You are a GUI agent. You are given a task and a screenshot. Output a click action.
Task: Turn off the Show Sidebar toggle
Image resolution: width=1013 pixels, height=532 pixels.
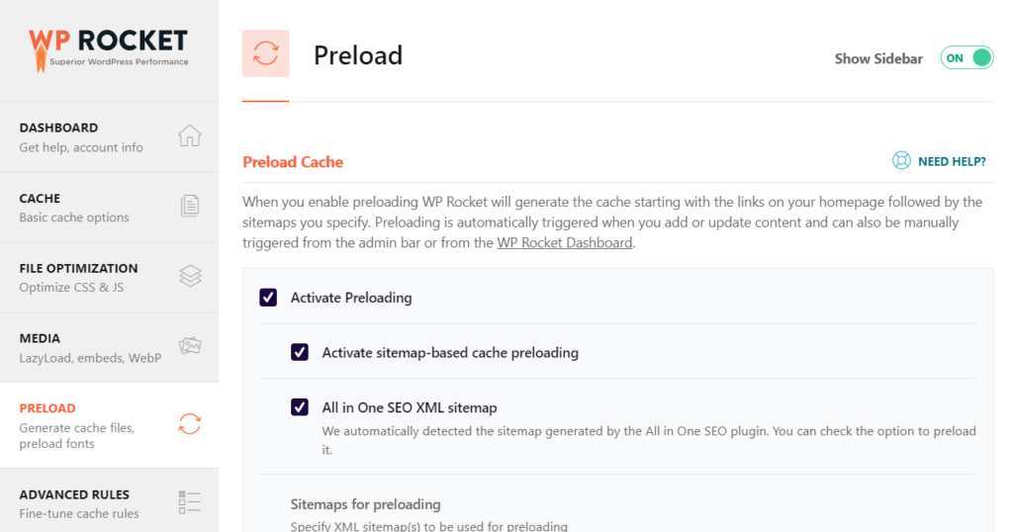coord(967,58)
